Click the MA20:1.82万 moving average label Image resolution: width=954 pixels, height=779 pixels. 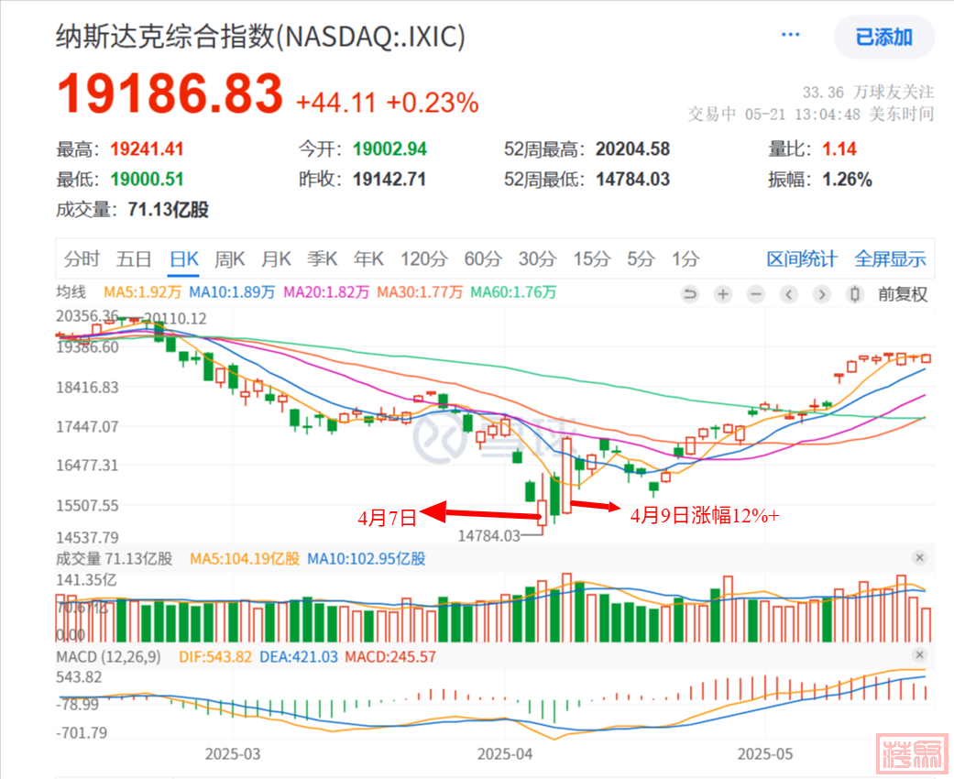click(326, 292)
